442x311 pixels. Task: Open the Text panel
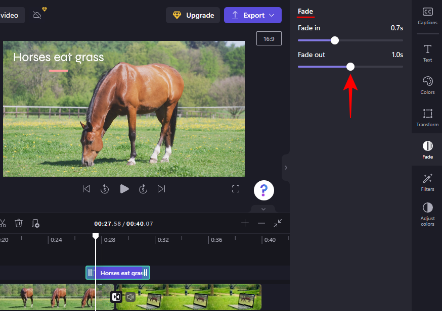pyautogui.click(x=427, y=52)
